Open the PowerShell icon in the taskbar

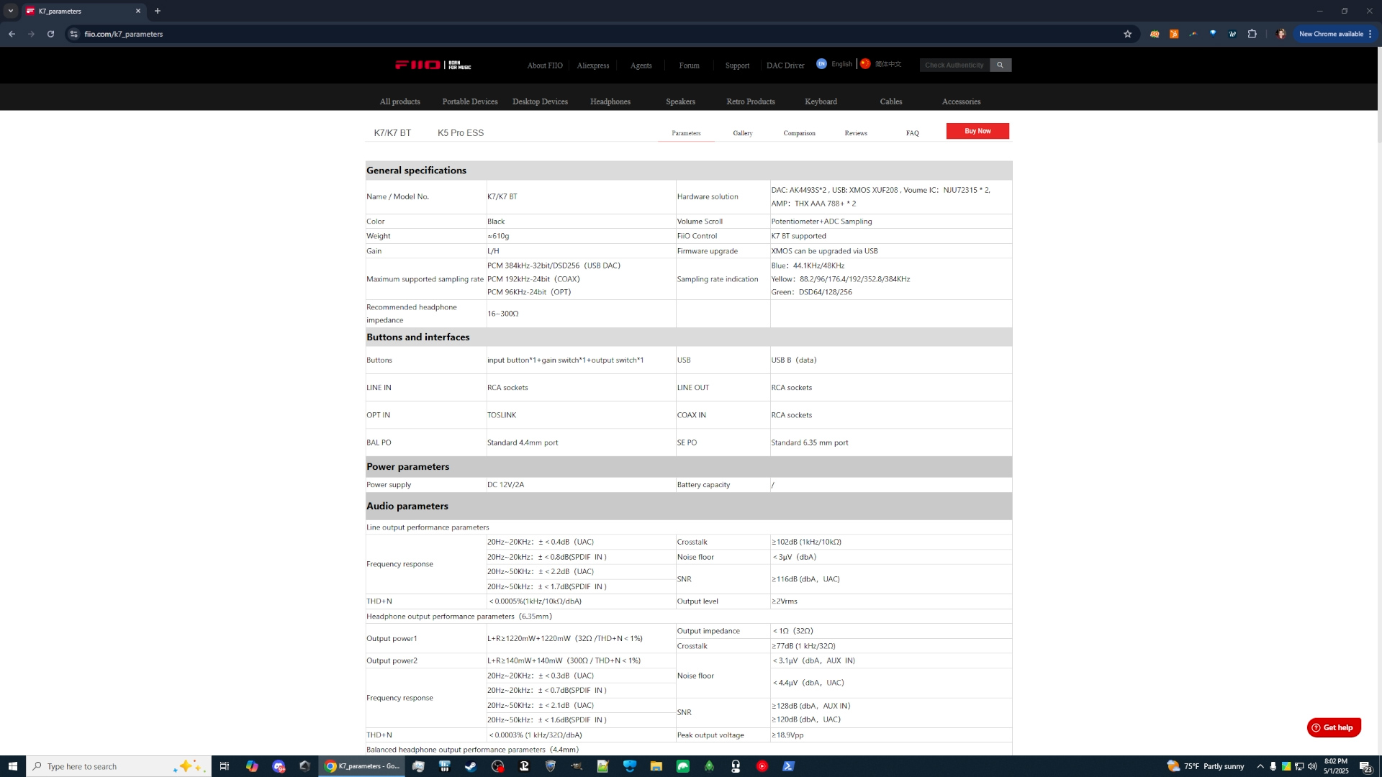point(789,766)
